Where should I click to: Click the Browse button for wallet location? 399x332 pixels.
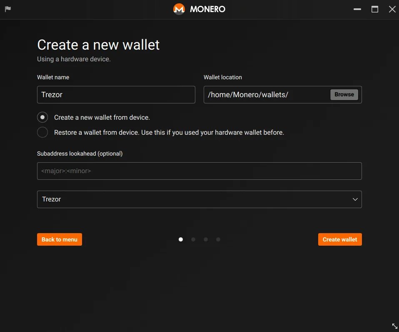click(x=344, y=95)
